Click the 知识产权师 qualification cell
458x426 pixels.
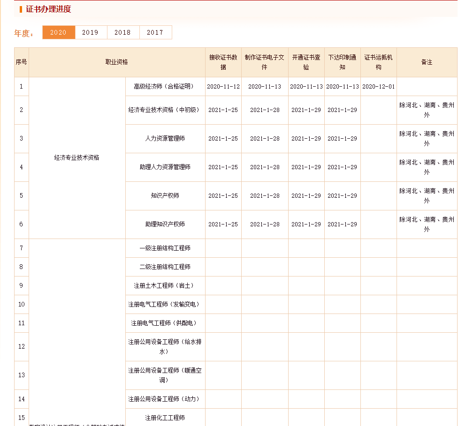point(165,195)
